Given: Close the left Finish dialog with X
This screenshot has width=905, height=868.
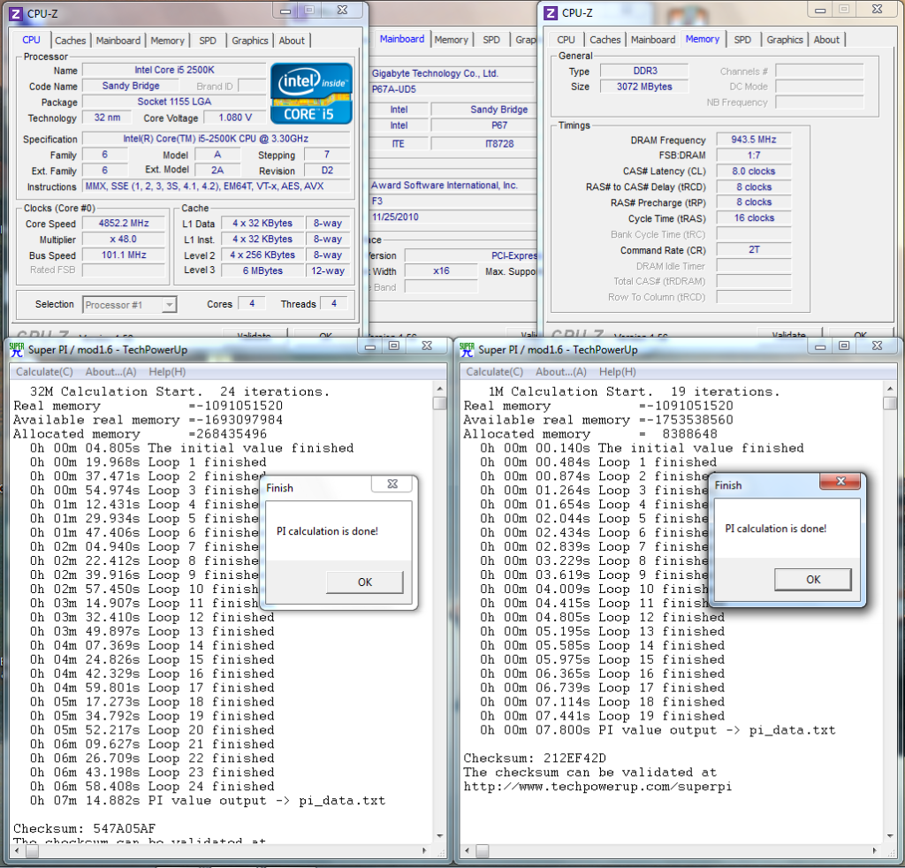Looking at the screenshot, I should tap(392, 483).
